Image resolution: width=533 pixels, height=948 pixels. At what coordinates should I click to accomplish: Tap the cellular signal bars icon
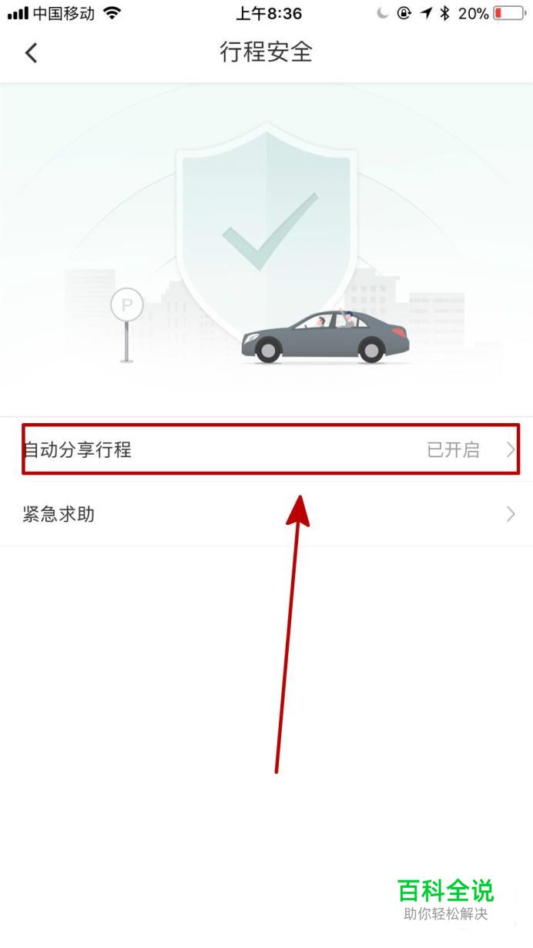tap(18, 13)
